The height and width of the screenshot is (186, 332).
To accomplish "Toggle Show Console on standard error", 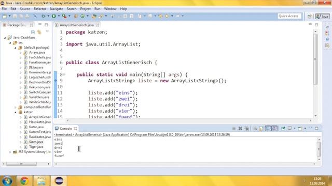I will click(274, 129).
